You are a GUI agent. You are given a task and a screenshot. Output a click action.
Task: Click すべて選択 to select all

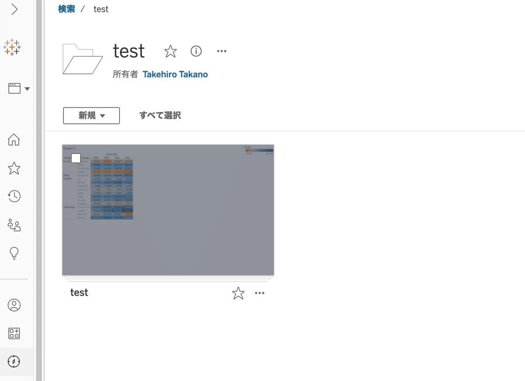pos(160,115)
